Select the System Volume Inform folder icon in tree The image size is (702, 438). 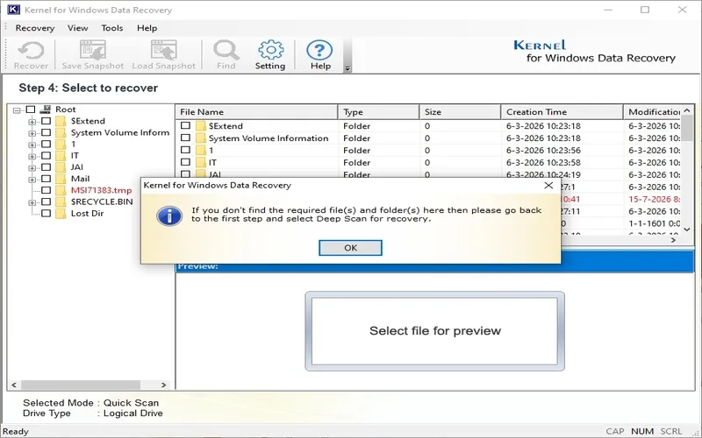[x=61, y=133]
